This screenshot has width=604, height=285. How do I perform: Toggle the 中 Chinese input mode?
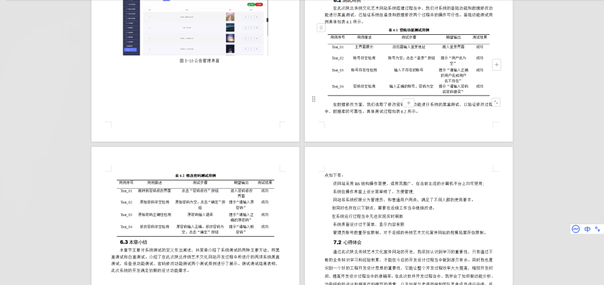click(x=587, y=229)
